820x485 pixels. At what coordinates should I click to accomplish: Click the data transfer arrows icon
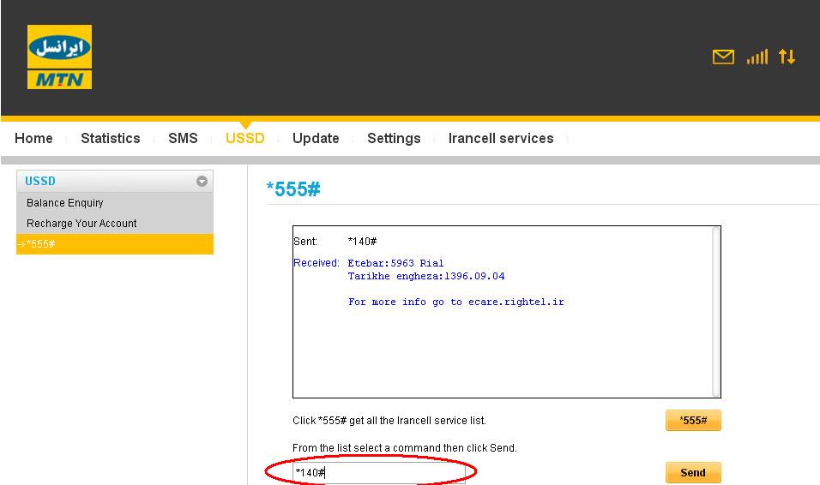pos(787,57)
